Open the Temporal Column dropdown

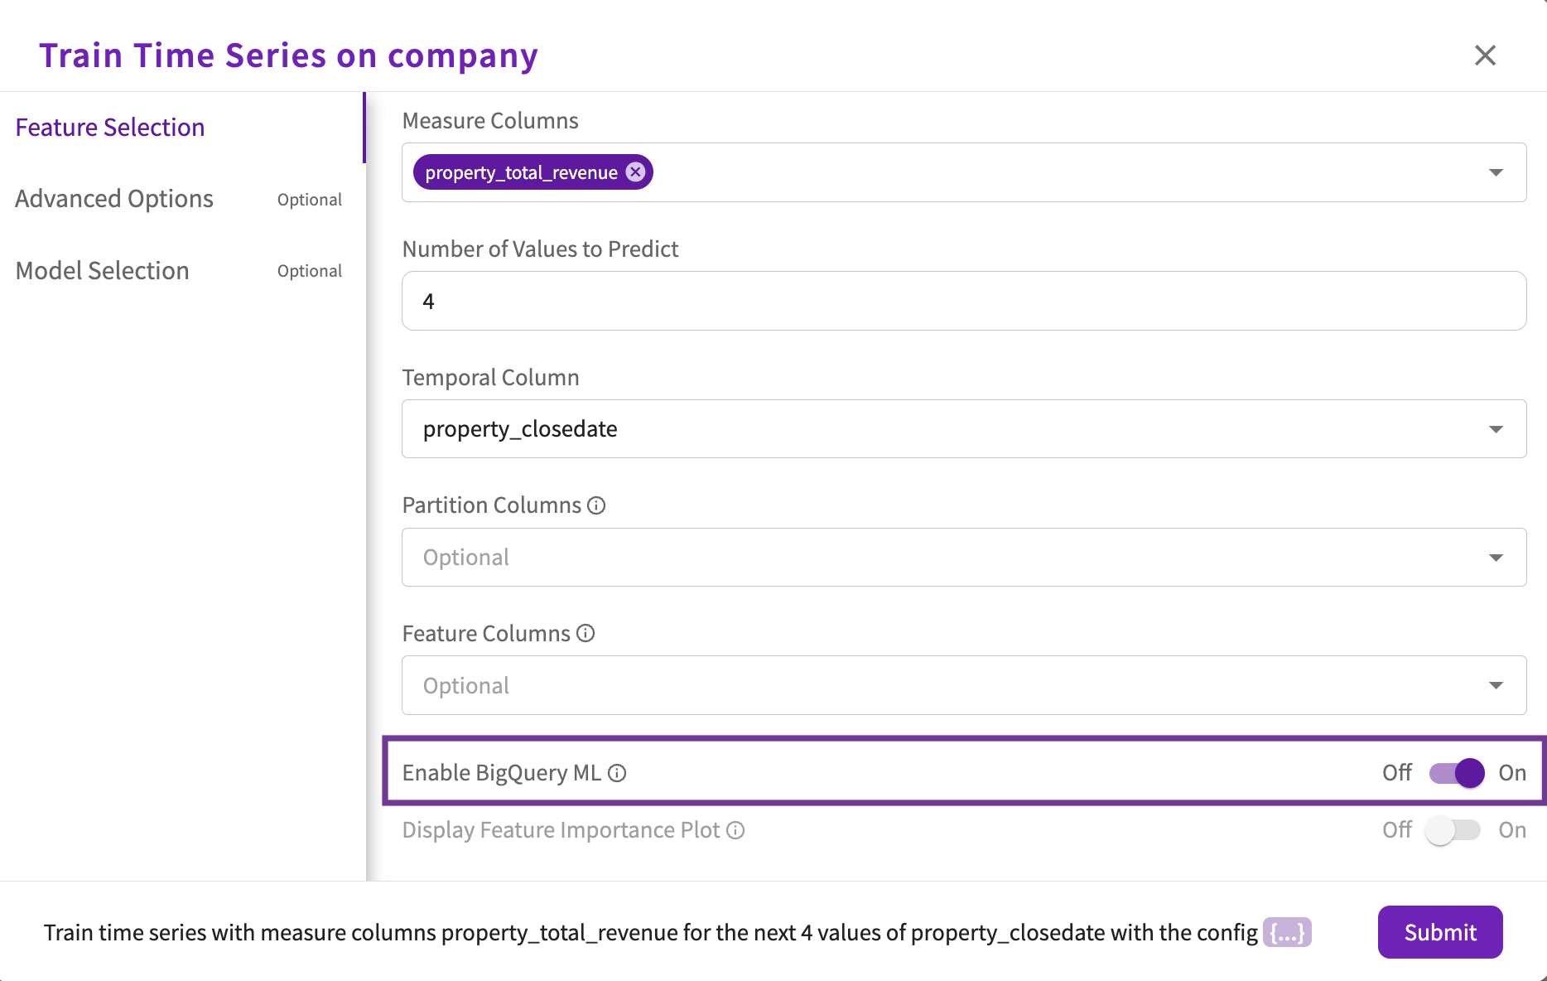coord(964,429)
